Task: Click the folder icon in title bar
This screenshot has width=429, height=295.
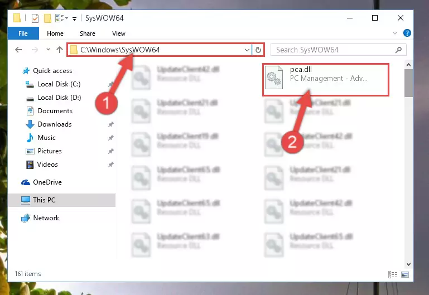Action: (x=17, y=18)
